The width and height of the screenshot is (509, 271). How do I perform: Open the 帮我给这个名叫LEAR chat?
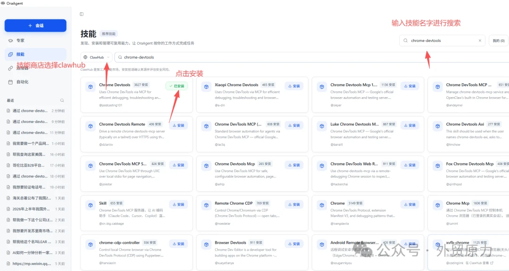35,242
